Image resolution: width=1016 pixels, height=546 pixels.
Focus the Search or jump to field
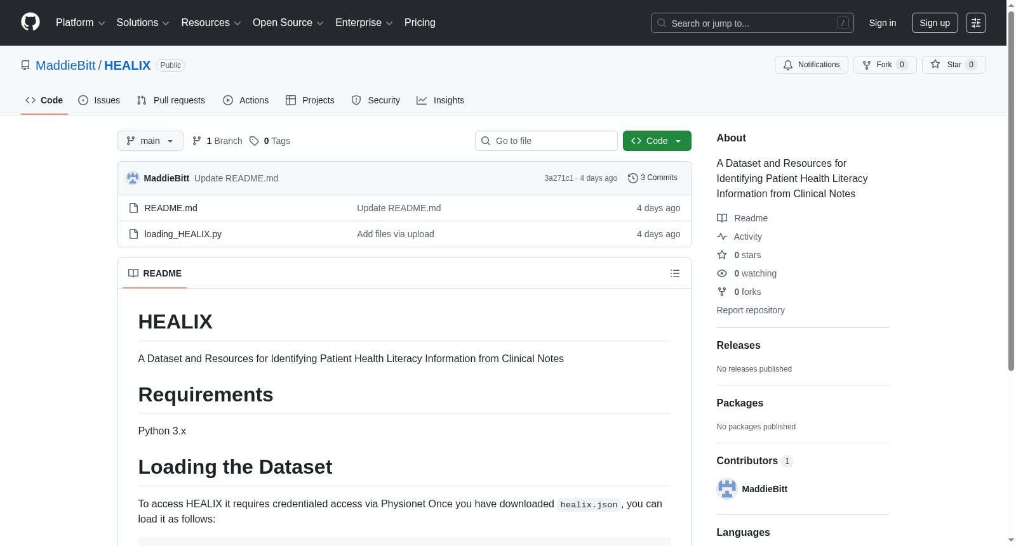pyautogui.click(x=752, y=23)
